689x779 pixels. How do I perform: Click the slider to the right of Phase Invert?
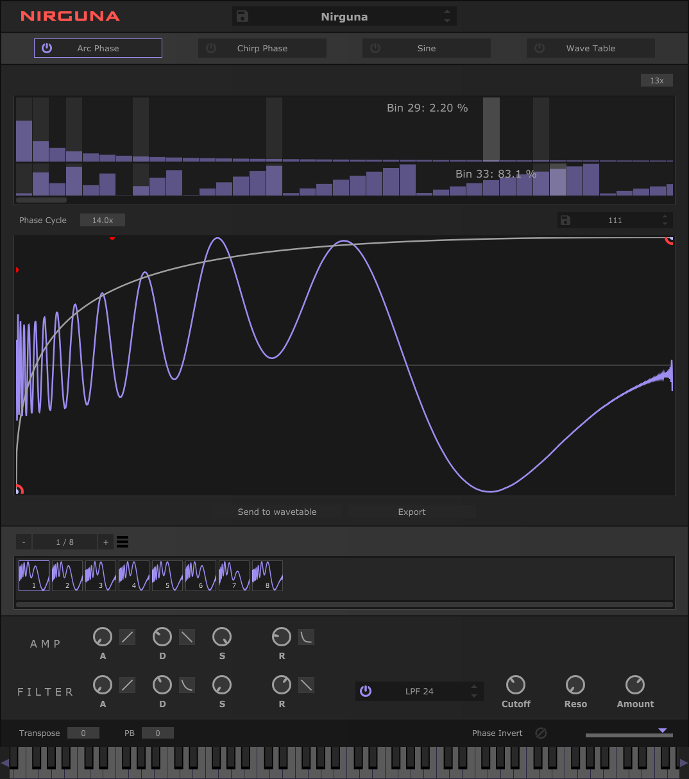(x=629, y=733)
